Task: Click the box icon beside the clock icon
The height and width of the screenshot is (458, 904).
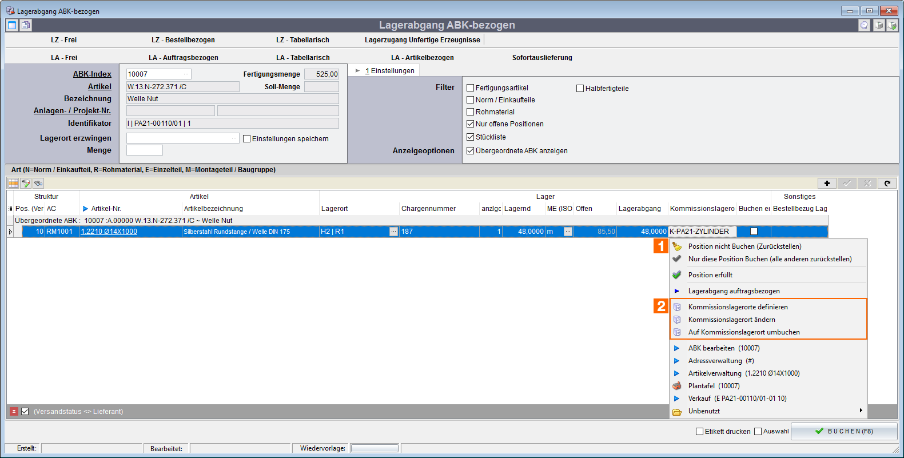Action: pos(879,25)
